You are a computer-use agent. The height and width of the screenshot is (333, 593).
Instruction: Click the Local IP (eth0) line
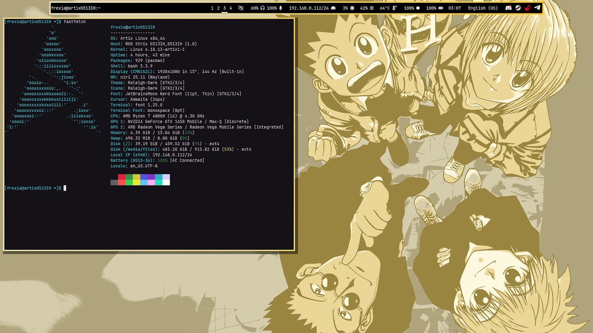pyautogui.click(x=151, y=155)
